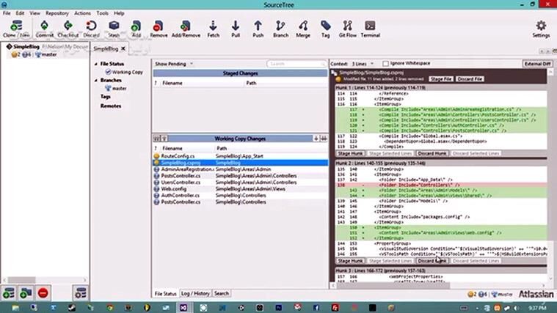Click the Commit toolbar icon
Screen dimensions: 557x313
pyautogui.click(x=44, y=28)
